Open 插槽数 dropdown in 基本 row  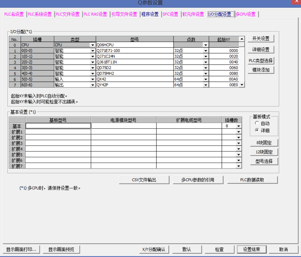tap(239, 126)
